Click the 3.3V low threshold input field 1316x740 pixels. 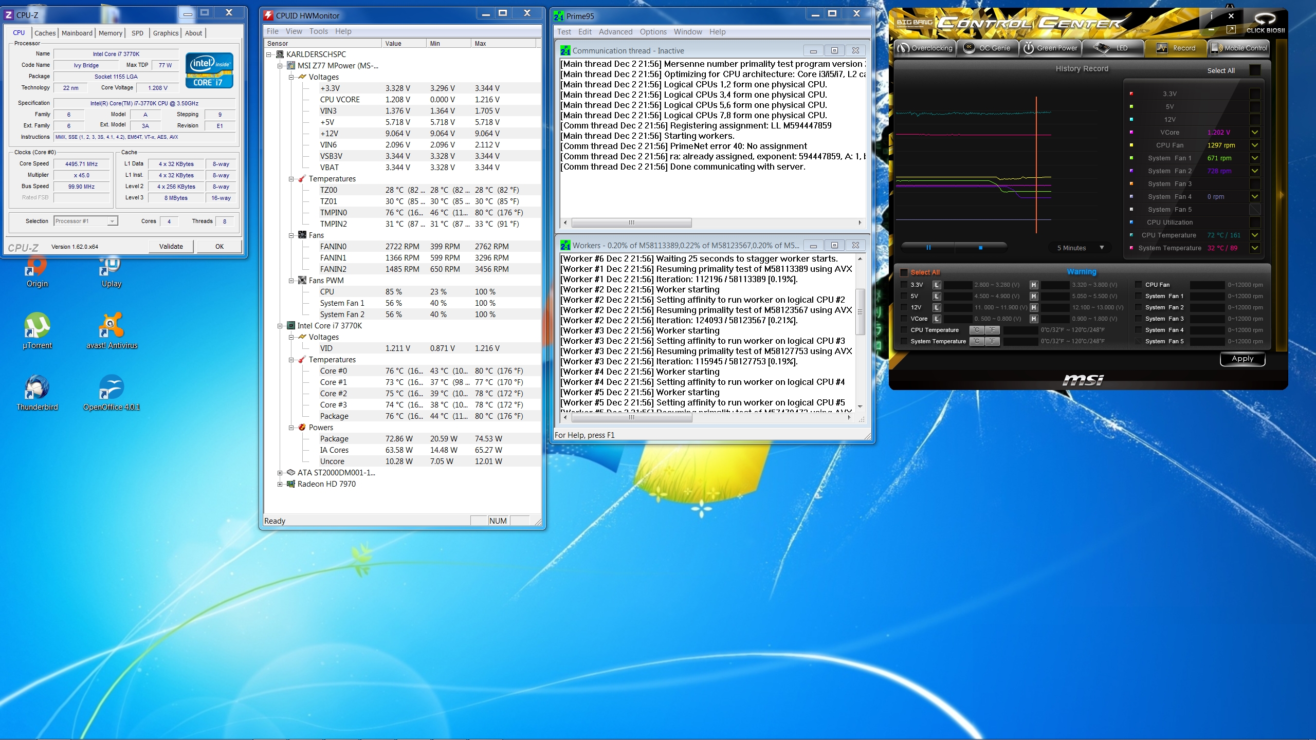click(958, 285)
